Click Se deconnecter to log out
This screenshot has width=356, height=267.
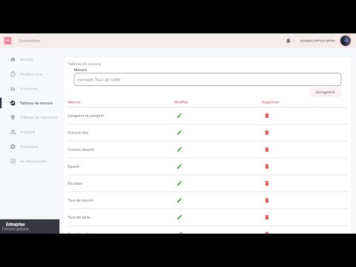(x=33, y=161)
